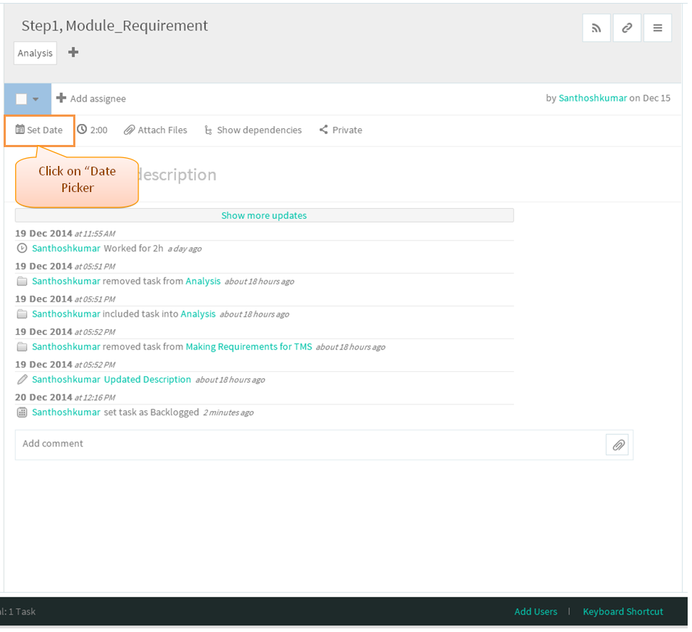Screen dimensions: 692x632
Task: Click folder icon on removed from Analysis row
Action: pyautogui.click(x=22, y=282)
